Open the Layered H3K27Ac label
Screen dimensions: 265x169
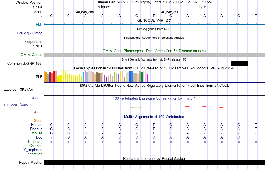click(x=18, y=90)
